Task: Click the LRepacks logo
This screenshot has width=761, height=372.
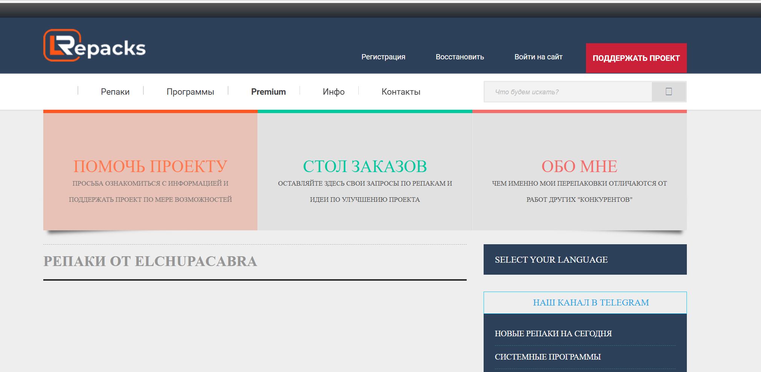Action: point(94,46)
